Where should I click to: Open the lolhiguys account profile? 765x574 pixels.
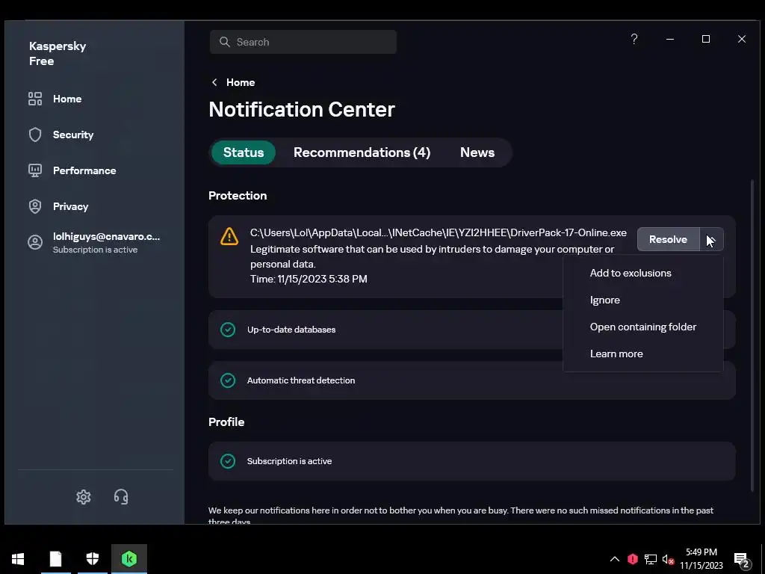point(93,242)
